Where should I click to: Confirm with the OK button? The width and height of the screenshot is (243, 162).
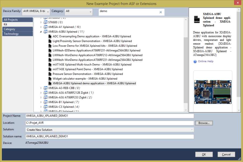[204, 154]
